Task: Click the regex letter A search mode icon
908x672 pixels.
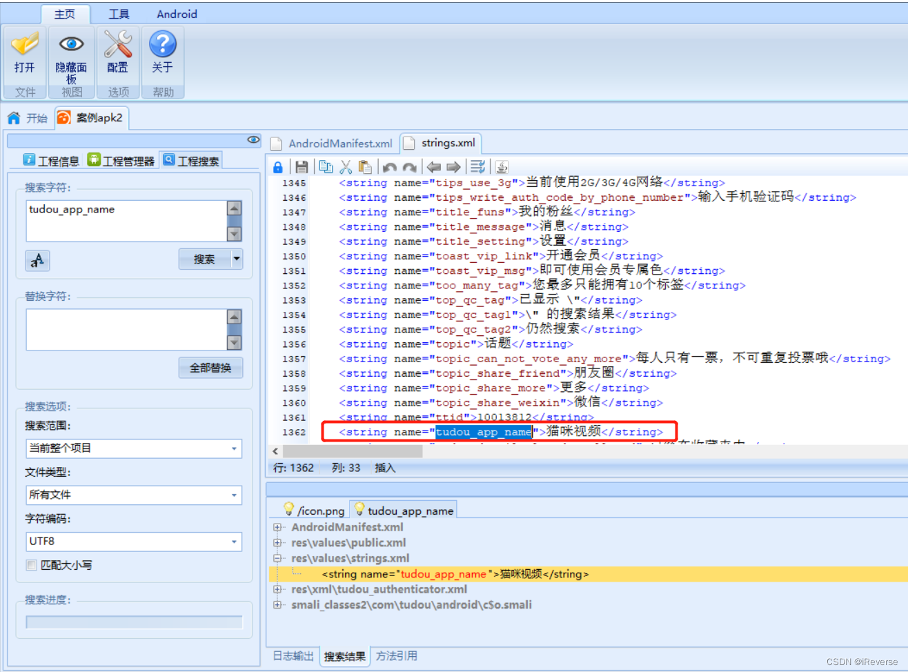Action: (37, 260)
